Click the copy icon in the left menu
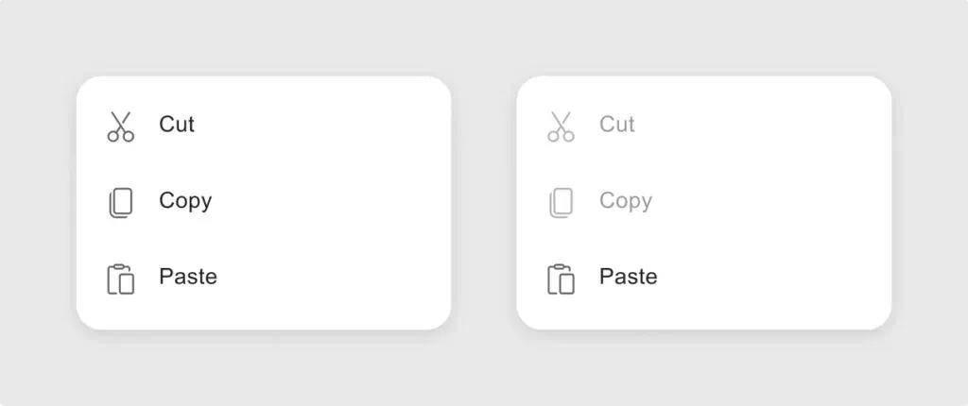The image size is (968, 406). pos(120,202)
